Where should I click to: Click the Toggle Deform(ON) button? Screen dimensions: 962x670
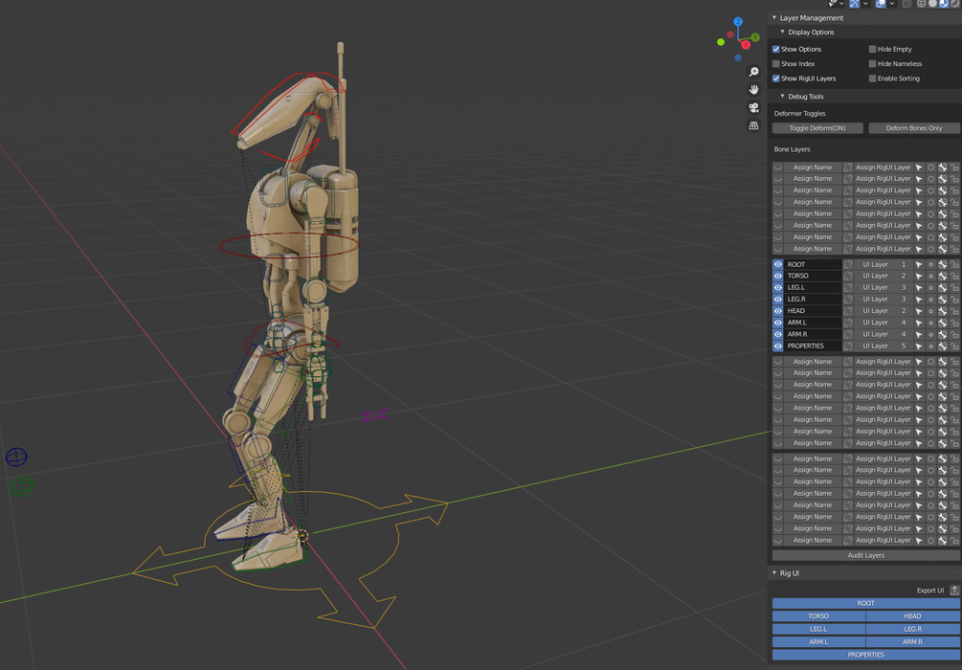tap(817, 128)
